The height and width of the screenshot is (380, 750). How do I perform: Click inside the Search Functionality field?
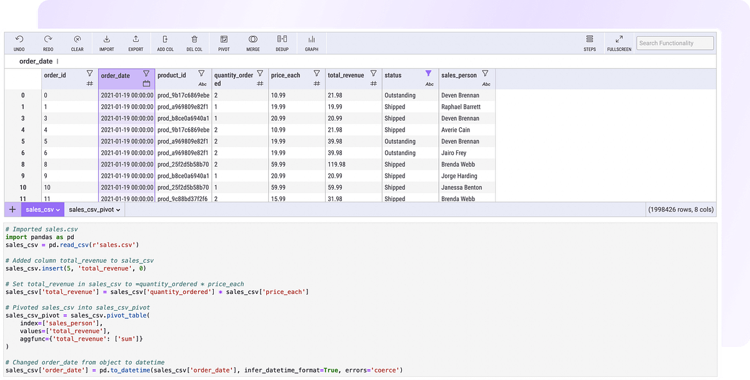coord(675,43)
